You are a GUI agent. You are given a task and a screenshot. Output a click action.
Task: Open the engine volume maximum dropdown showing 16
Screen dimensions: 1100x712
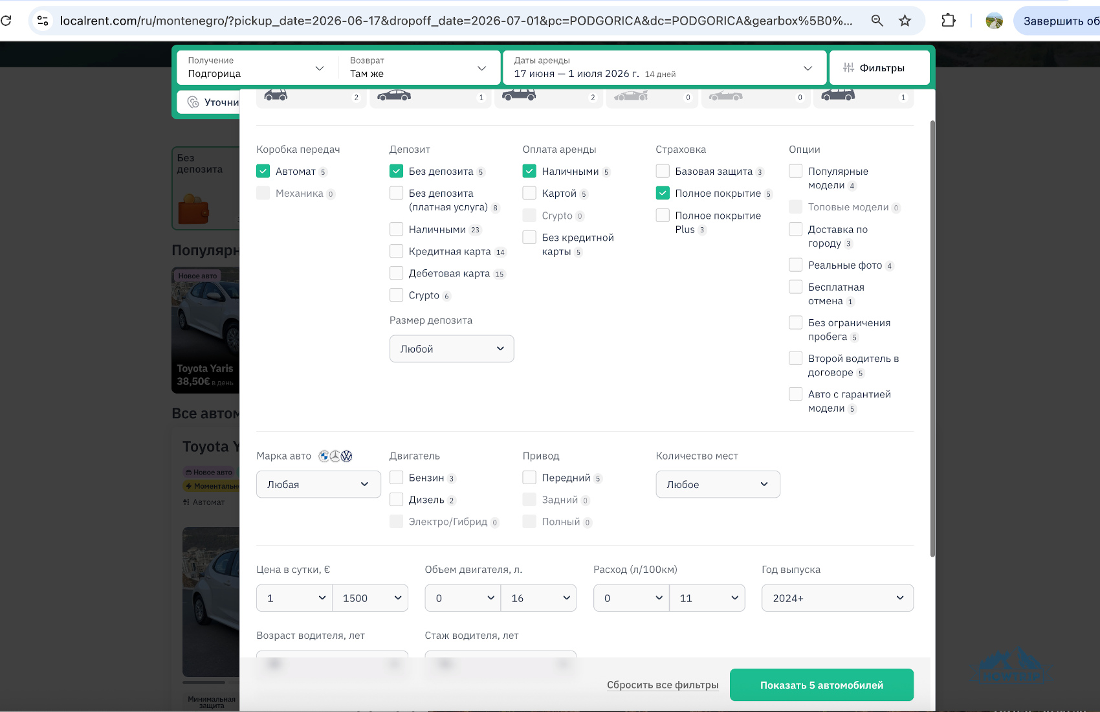(x=539, y=598)
